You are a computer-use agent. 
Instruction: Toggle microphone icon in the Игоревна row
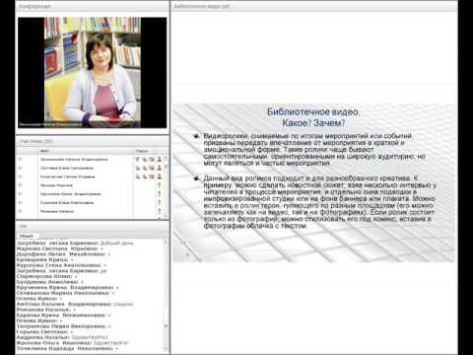[x=138, y=177]
